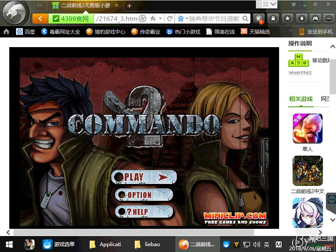Open the title bar chevron dropdown

point(273,4)
